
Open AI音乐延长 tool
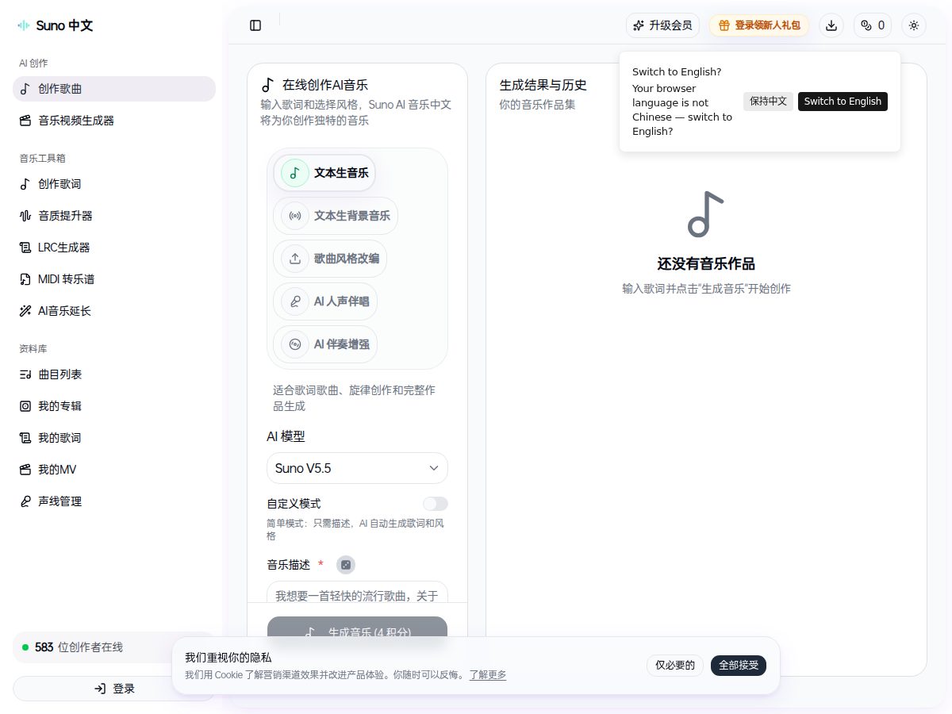pyautogui.click(x=114, y=311)
